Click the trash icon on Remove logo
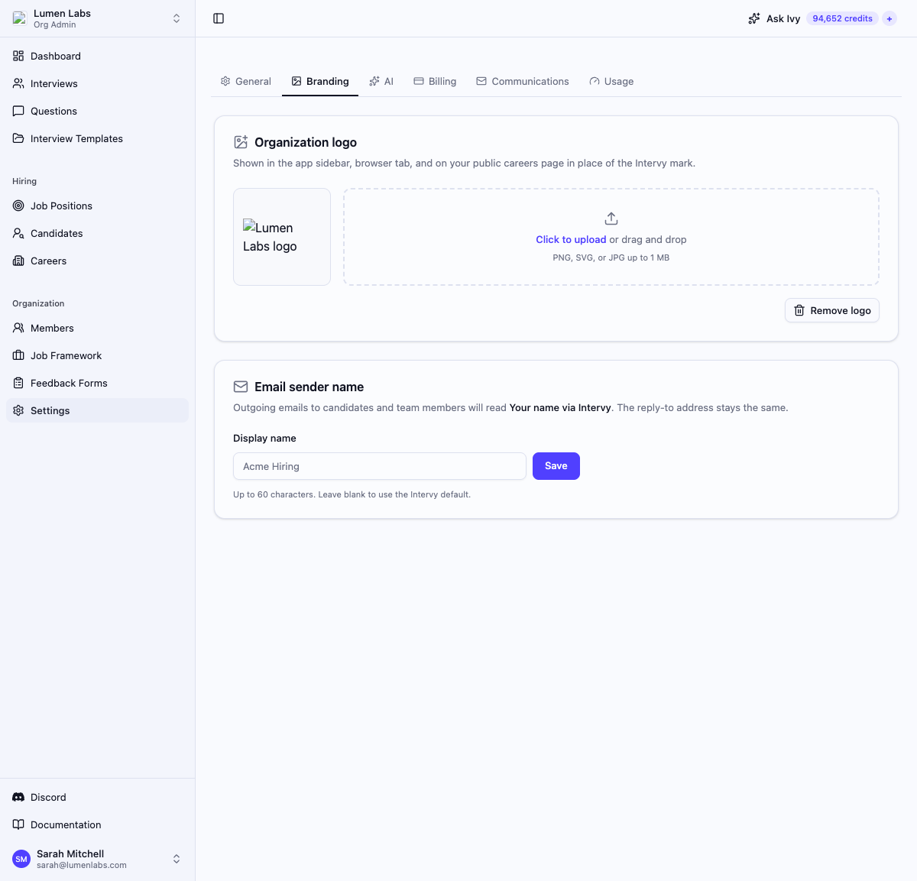Viewport: 917px width, 881px height. click(x=799, y=310)
